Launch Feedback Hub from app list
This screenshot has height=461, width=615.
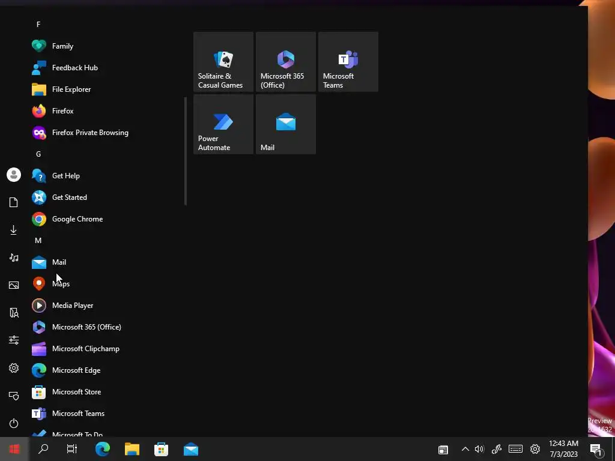pos(106,67)
